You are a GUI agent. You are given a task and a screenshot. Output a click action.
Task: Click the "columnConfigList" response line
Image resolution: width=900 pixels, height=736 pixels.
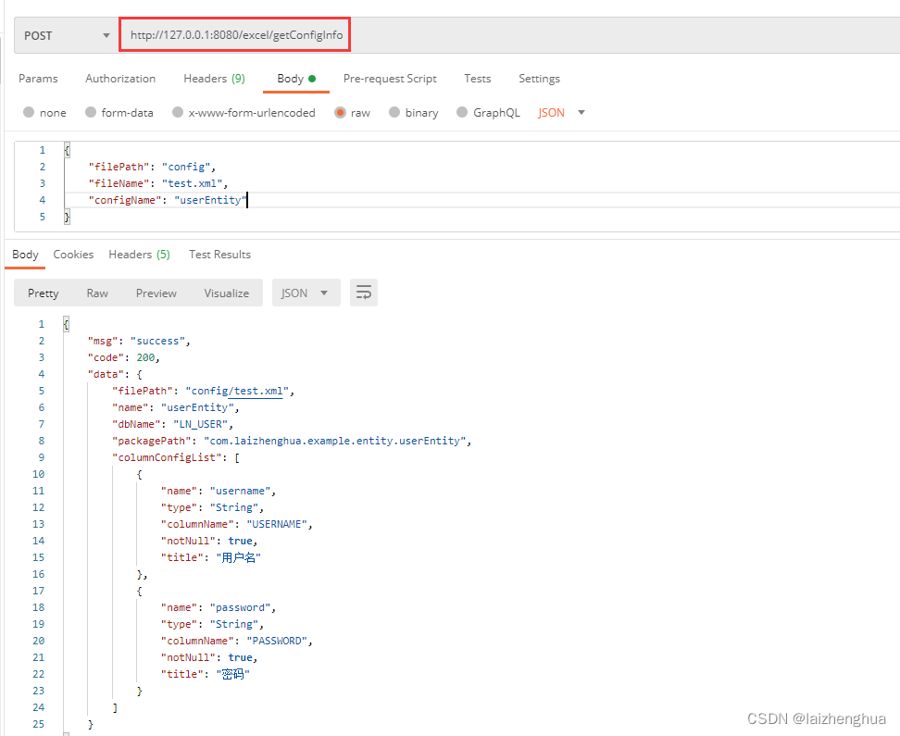tap(176, 457)
